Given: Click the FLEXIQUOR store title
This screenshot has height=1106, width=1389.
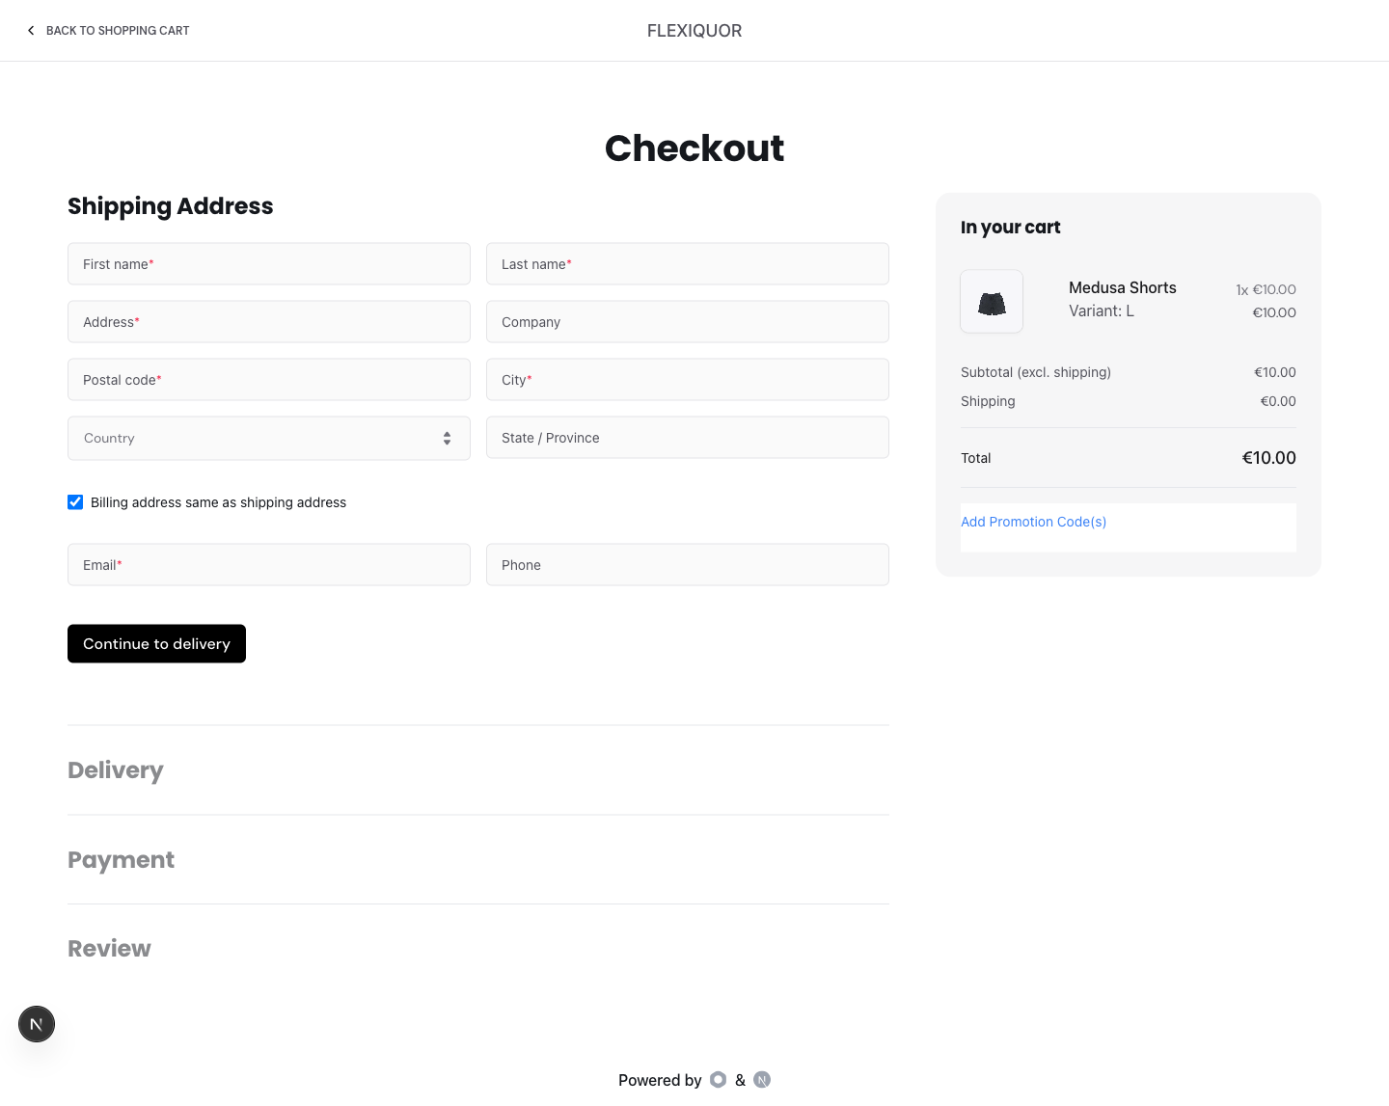Looking at the screenshot, I should click(x=694, y=31).
